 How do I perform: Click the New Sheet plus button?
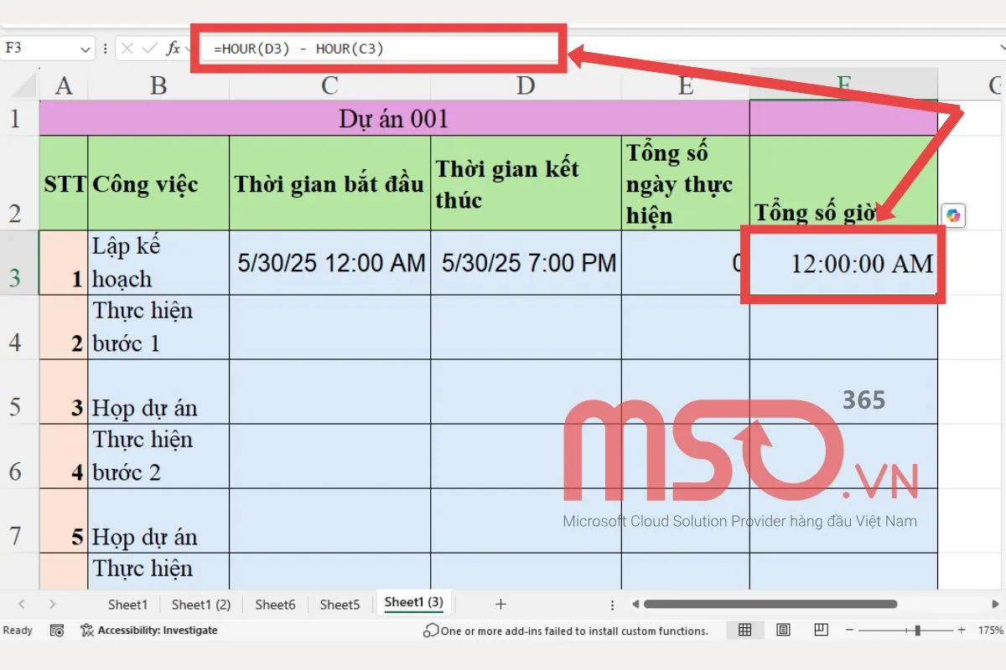(x=500, y=604)
